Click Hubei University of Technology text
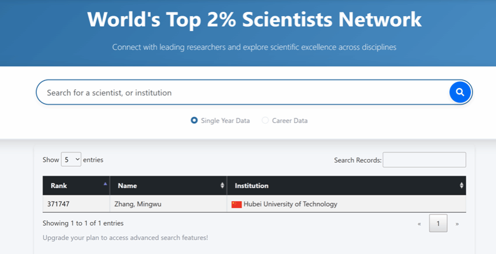Image resolution: width=496 pixels, height=254 pixels. [290, 204]
